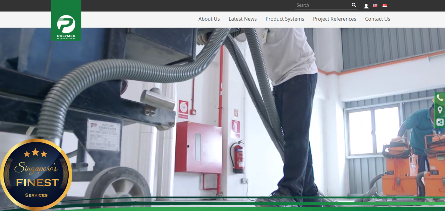Click the share icon on sidebar
This screenshot has width=445, height=211.
coord(440,122)
